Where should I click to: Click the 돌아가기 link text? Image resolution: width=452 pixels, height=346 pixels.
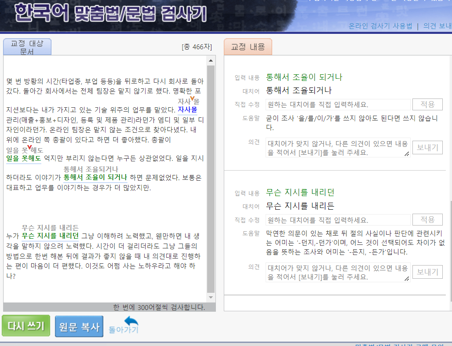coord(124,330)
